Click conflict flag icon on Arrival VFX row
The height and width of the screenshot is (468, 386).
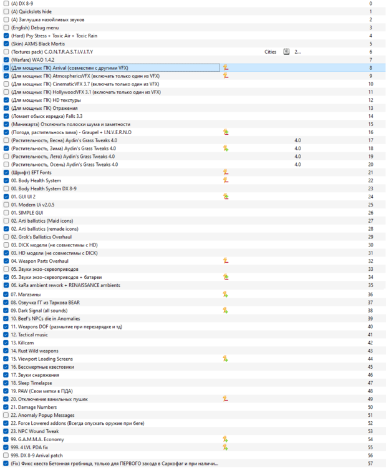coord(226,68)
